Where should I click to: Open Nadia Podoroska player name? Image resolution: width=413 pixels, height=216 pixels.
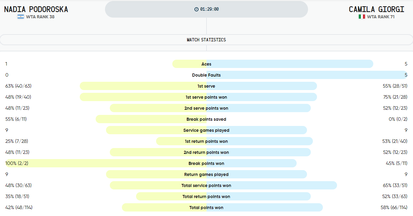click(x=36, y=9)
